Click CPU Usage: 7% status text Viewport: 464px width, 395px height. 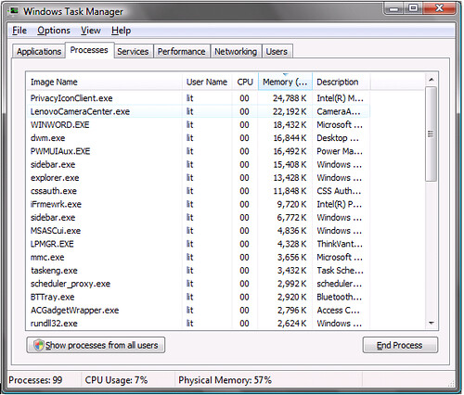coord(116,380)
